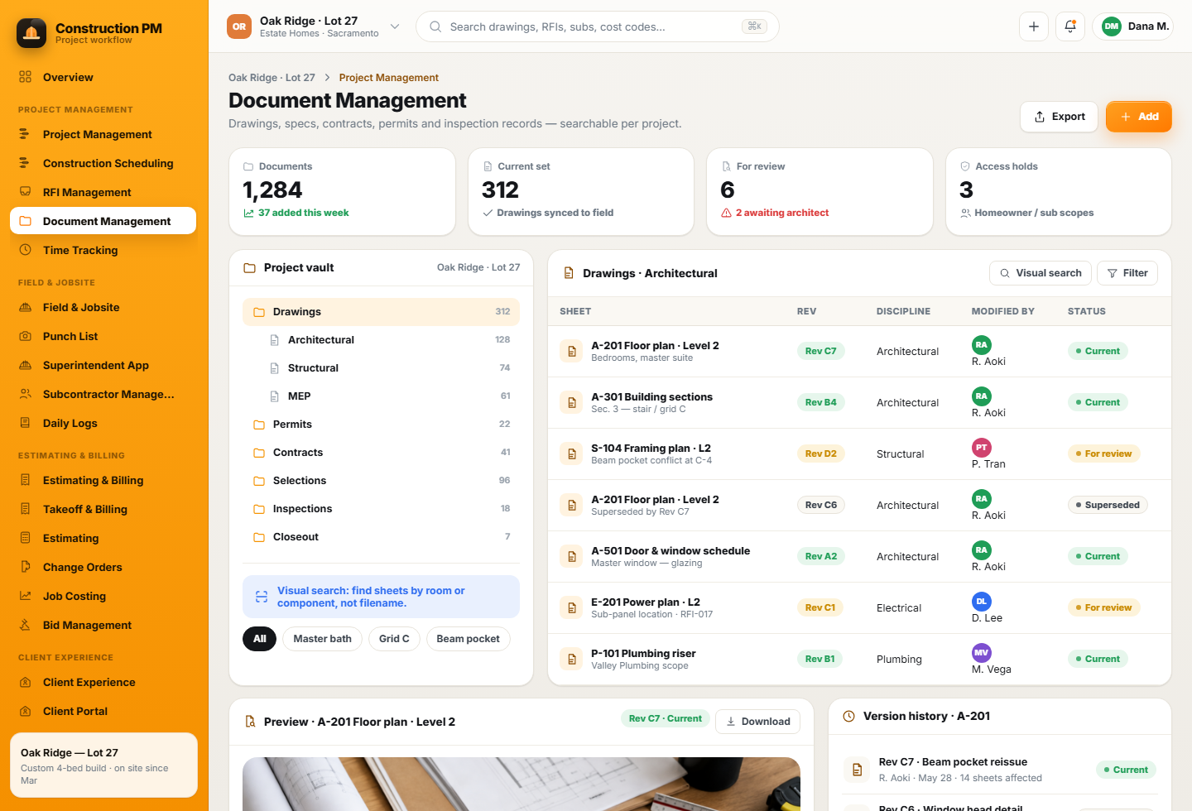This screenshot has width=1192, height=811.
Task: Click the Rev C7 · Current preview badge
Action: click(665, 718)
